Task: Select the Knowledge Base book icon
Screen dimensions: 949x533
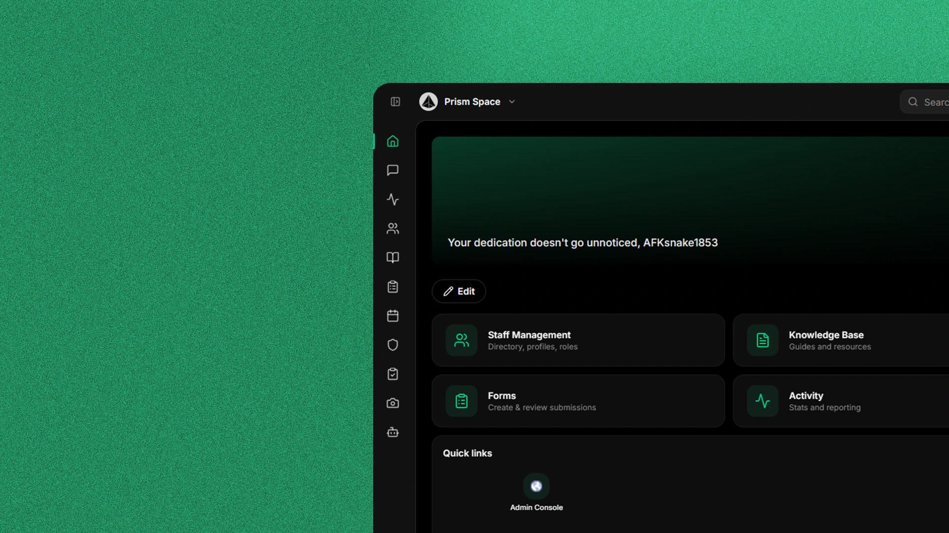Action: tap(392, 257)
